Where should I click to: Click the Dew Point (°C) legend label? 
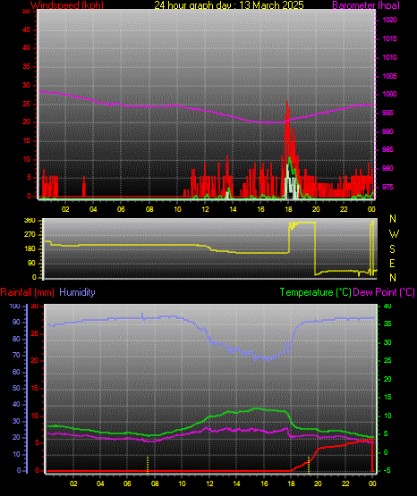pos(384,292)
